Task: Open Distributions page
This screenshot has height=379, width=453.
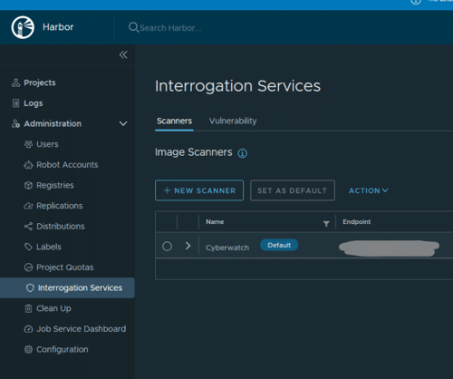Action: (x=61, y=227)
